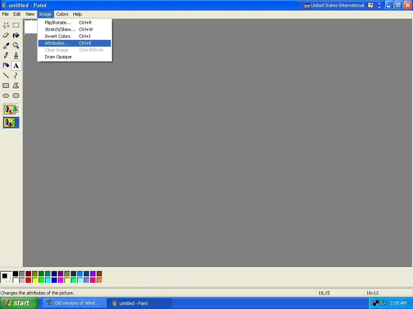Open Attributes dialog from Image menu

(75, 43)
